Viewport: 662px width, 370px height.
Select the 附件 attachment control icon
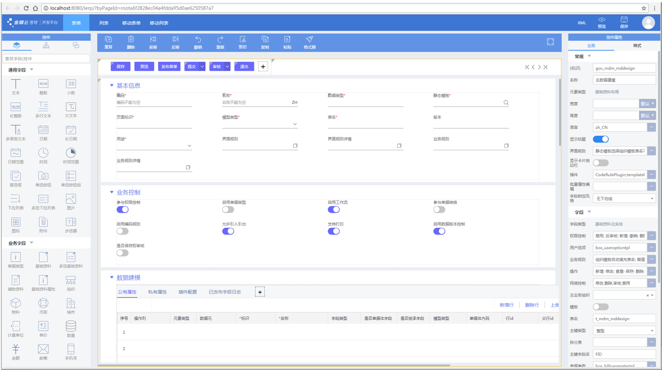(43, 224)
